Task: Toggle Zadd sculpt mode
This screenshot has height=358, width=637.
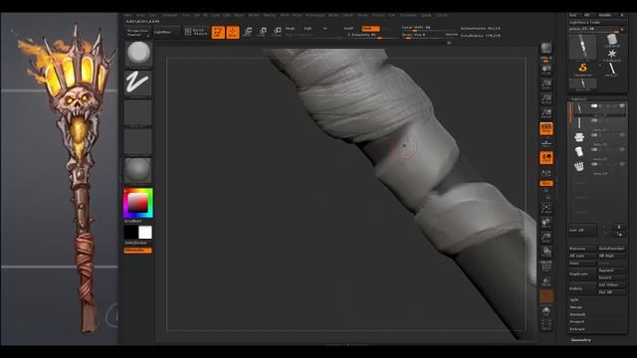Action: click(x=349, y=29)
